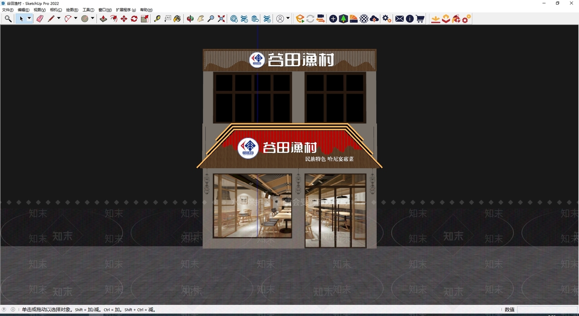Screen dimensions: 579x316
Task: Click the Send to LayOut icon
Action: click(255, 19)
